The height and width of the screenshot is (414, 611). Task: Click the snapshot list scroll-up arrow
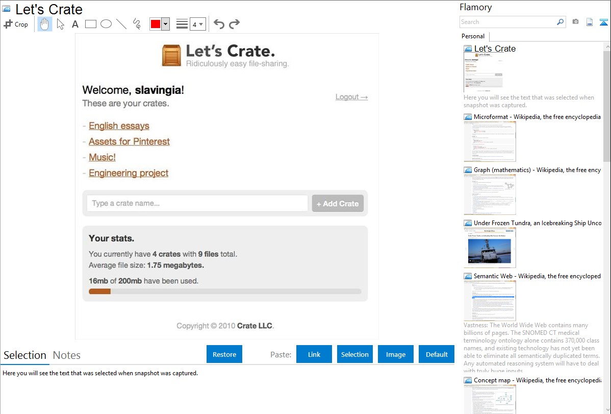click(x=607, y=46)
